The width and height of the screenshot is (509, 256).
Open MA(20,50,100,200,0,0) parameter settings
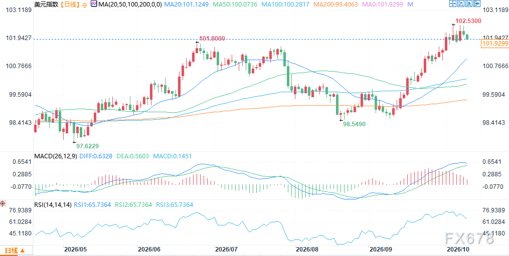pyautogui.click(x=131, y=4)
